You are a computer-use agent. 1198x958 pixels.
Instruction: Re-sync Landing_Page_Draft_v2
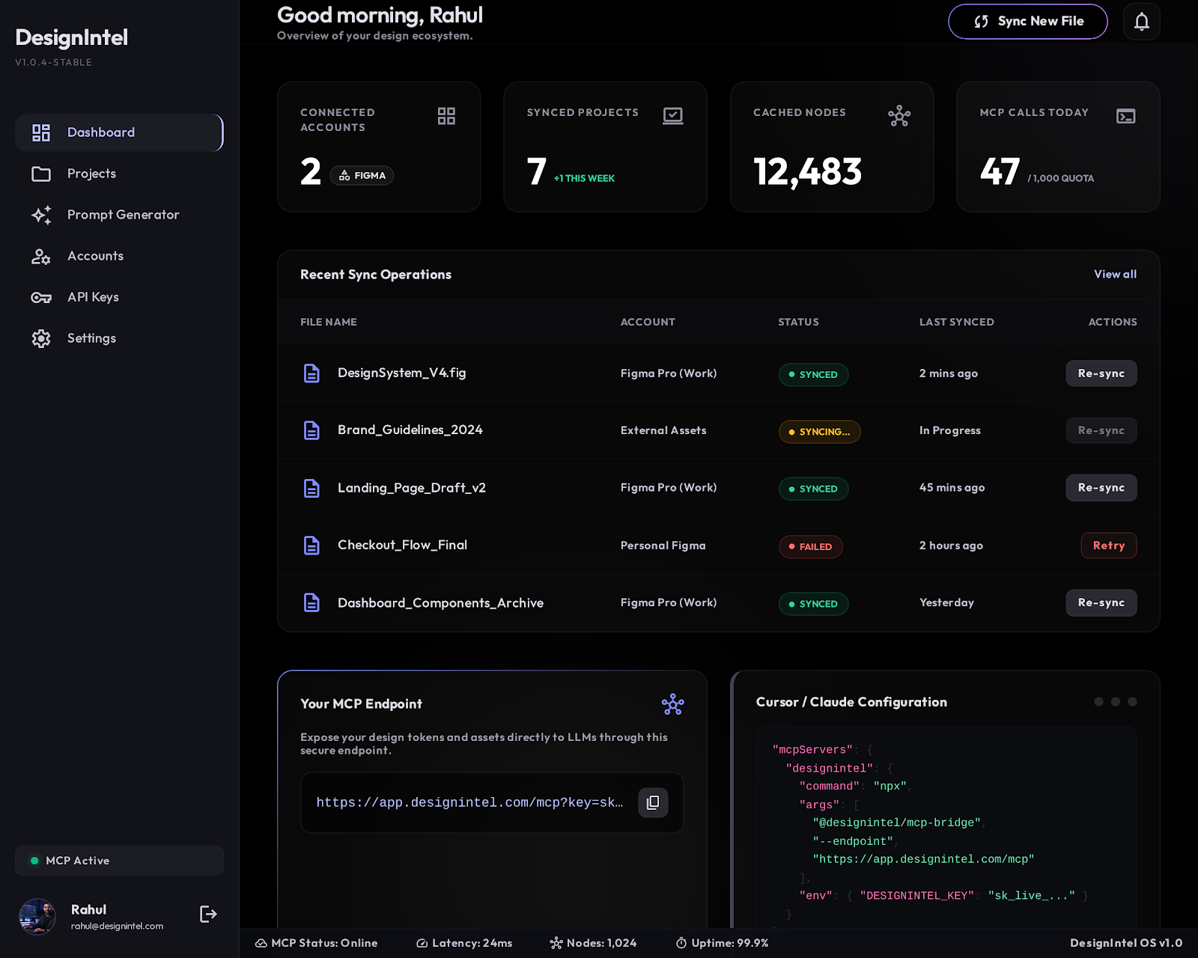[1101, 488]
